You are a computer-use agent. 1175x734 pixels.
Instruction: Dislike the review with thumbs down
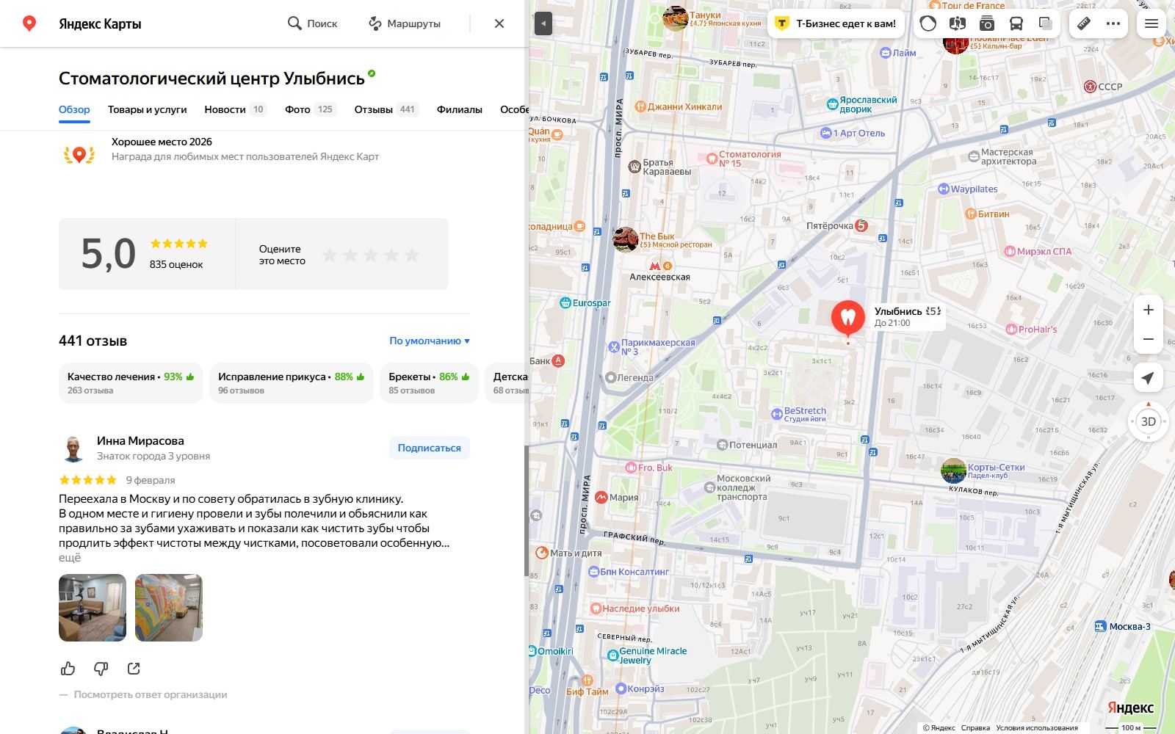coord(101,669)
